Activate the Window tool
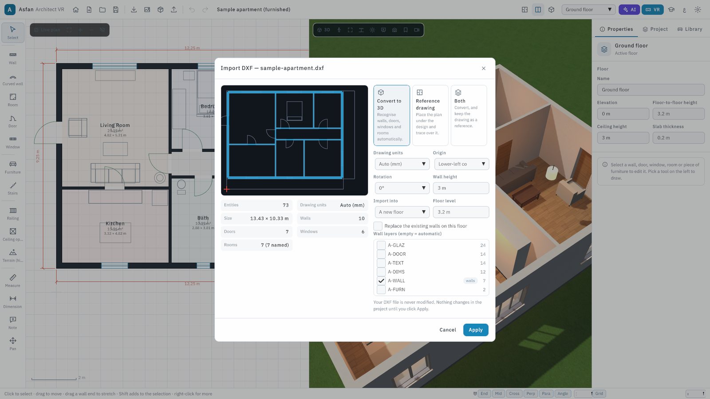The height and width of the screenshot is (399, 710). (x=13, y=142)
